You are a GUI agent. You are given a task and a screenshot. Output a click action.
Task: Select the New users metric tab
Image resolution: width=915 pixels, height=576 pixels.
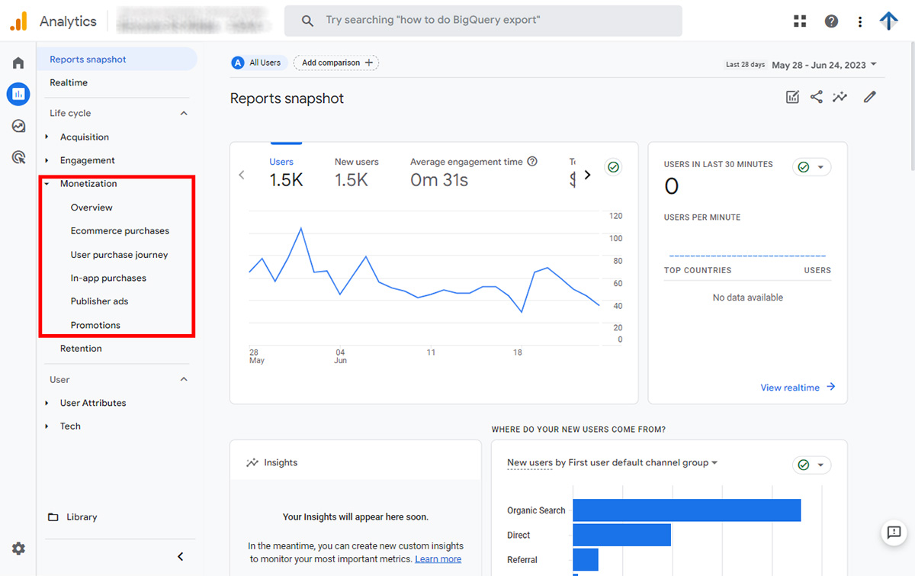tap(356, 172)
